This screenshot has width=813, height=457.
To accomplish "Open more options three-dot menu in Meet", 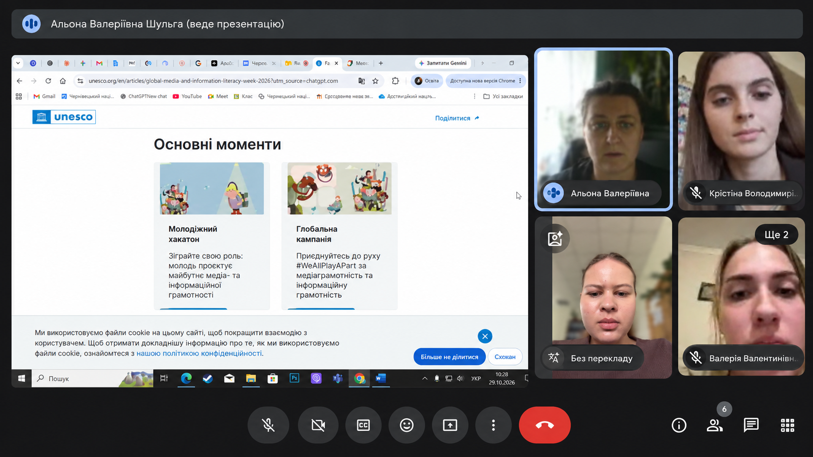I will click(493, 425).
